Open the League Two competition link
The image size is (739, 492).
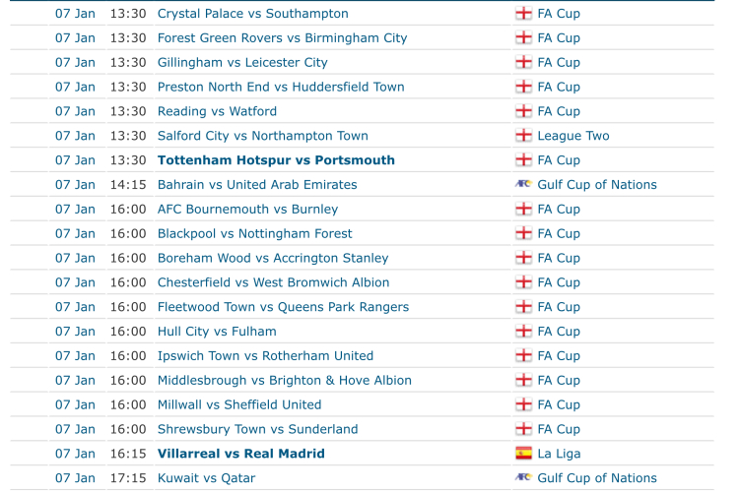point(573,136)
